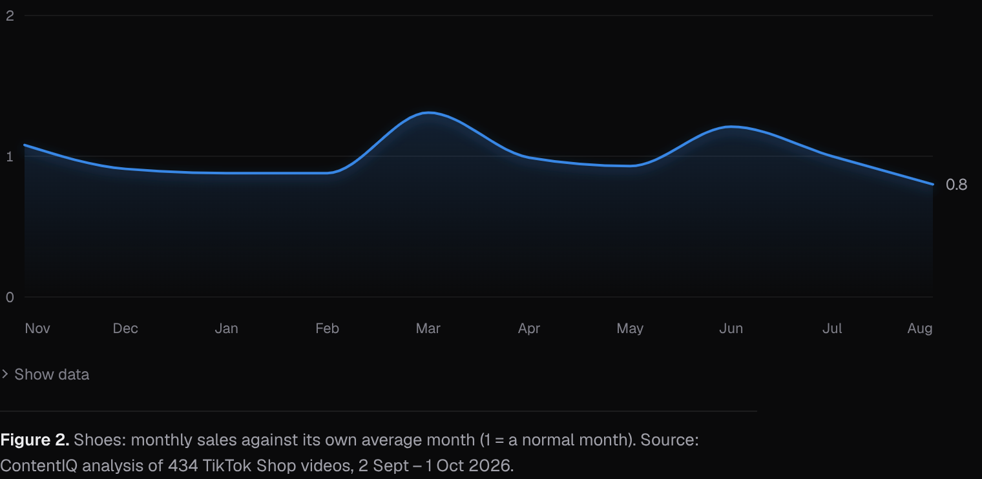
Task: Click the Jul axis label
Action: pyautogui.click(x=832, y=329)
